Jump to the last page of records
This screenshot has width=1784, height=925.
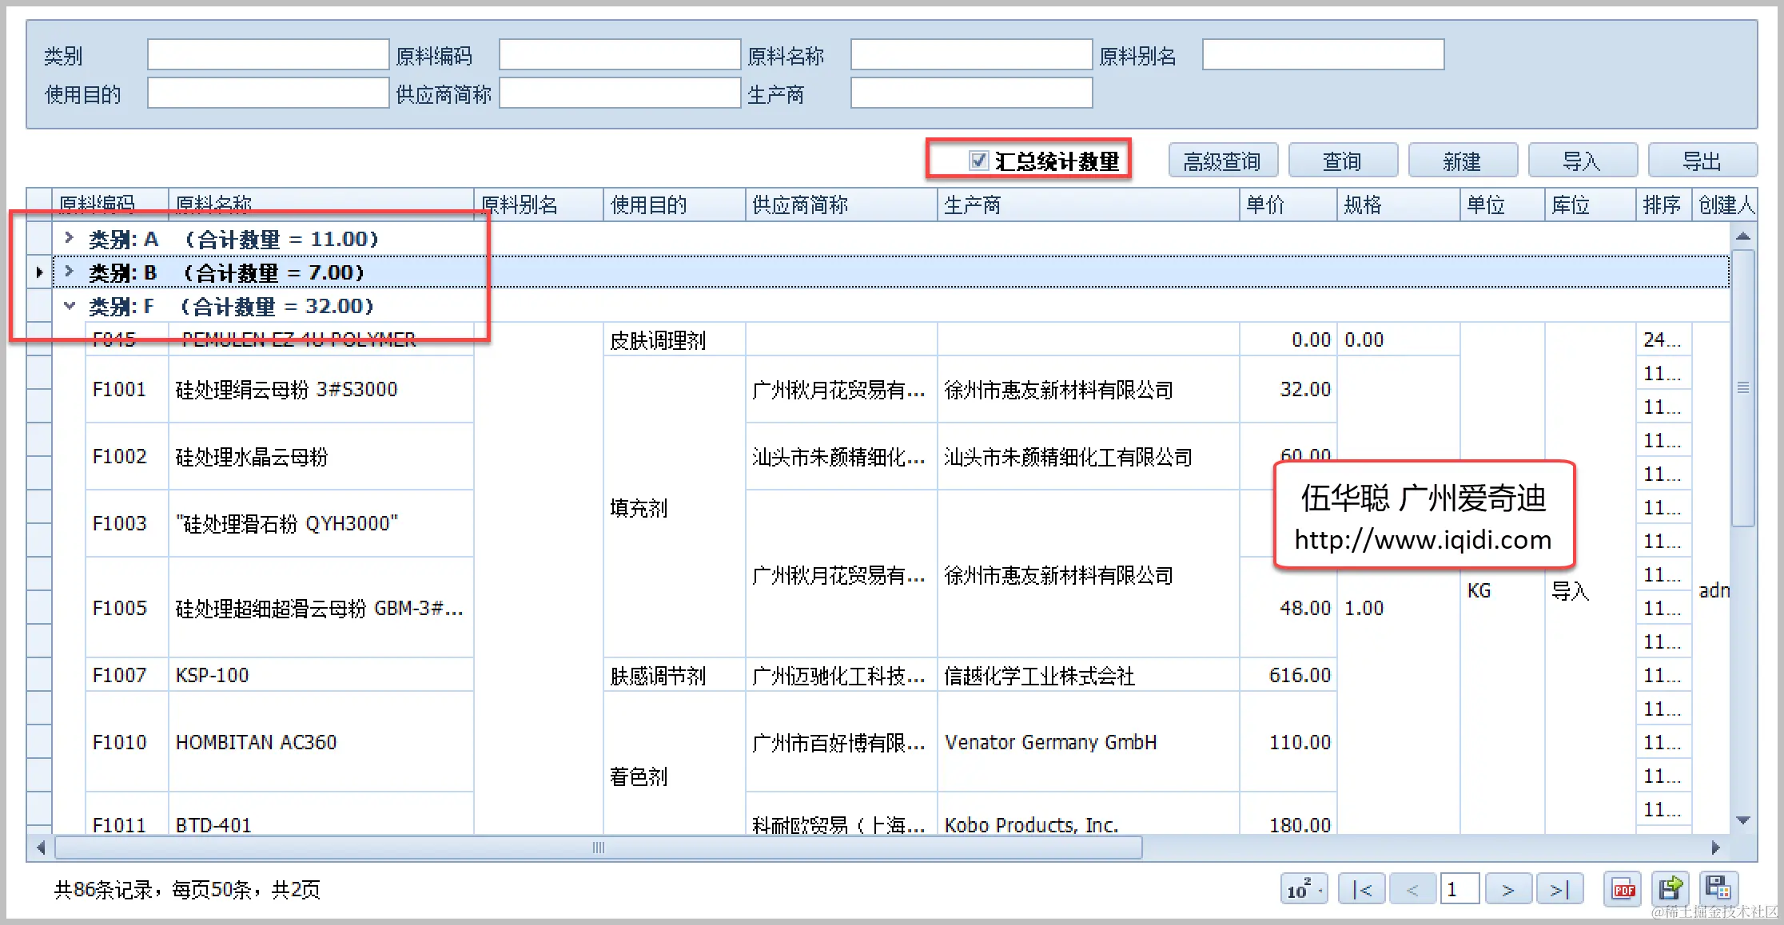[1559, 889]
